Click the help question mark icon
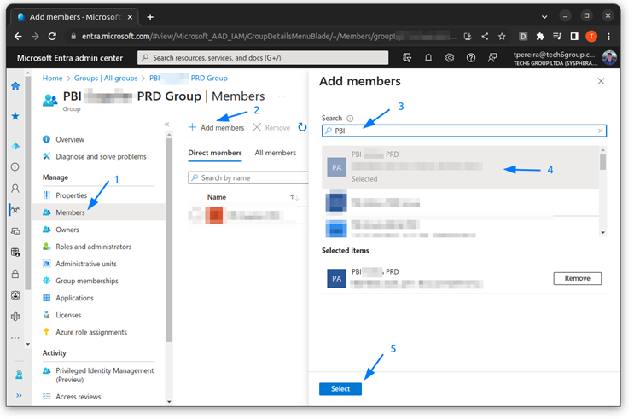 coord(471,58)
